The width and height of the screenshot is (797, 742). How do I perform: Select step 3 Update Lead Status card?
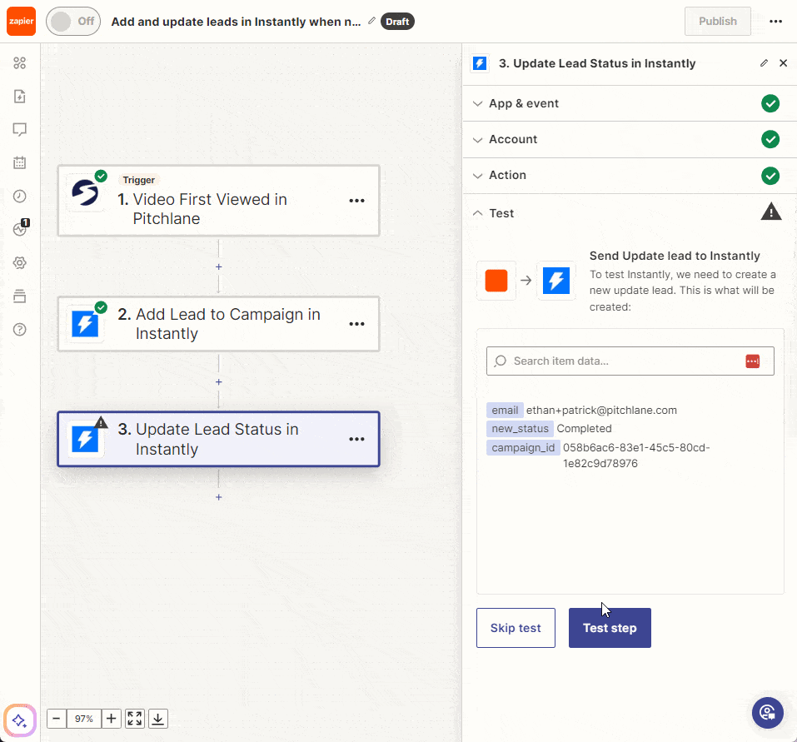(218, 439)
